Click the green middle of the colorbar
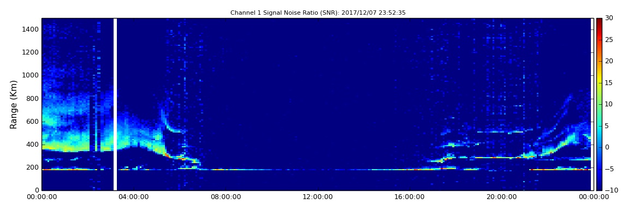Viewport: 628px width, 222px height. click(x=599, y=104)
